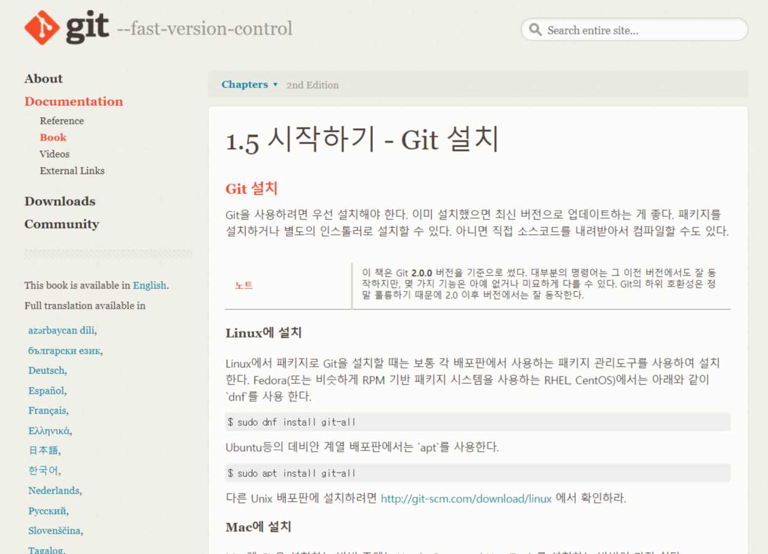768x554 pixels.
Task: Click the '1.5 시작하기 - Git 설치' page title
Action: 362,141
